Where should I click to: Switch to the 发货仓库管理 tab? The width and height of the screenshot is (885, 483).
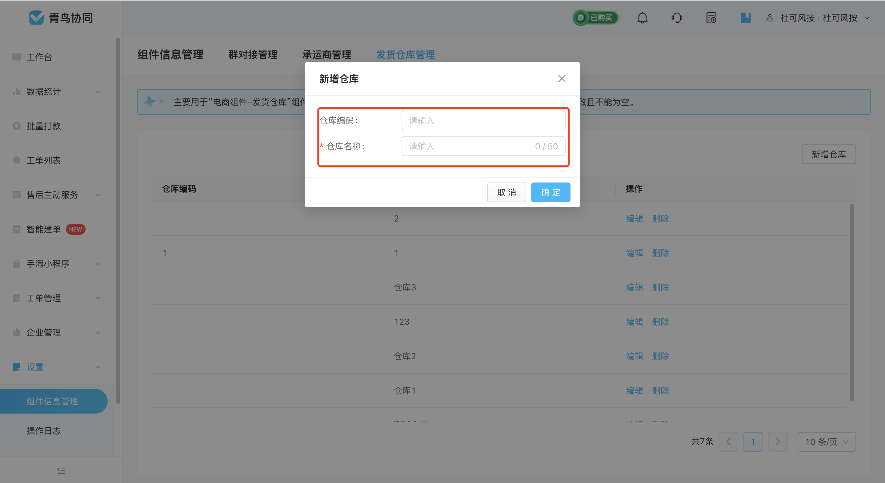coord(405,55)
